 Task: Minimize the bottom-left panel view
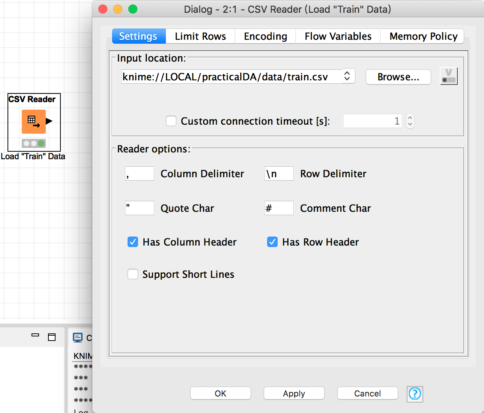[35, 335]
